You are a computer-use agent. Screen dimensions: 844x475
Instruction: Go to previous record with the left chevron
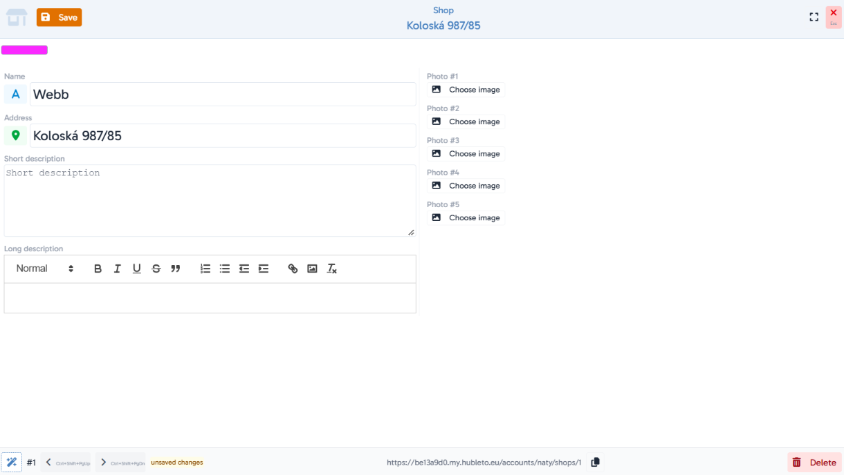[x=66, y=463]
